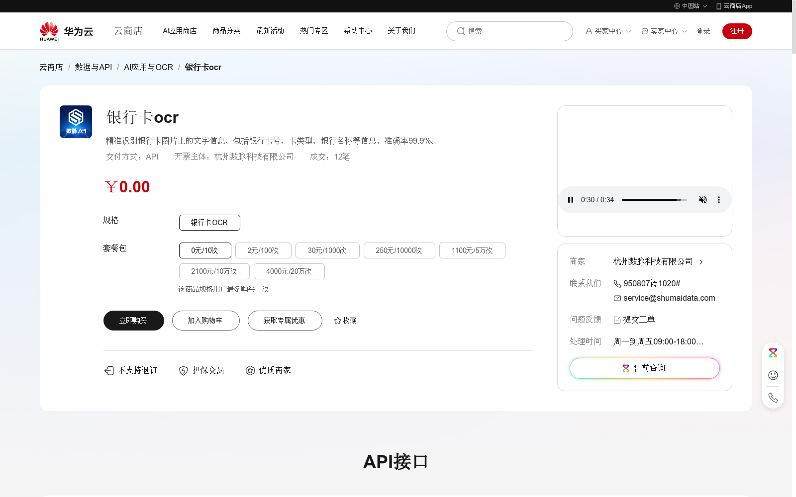The height and width of the screenshot is (497, 796).
Task: Open the floating colorful assistant icon
Action: click(x=773, y=353)
